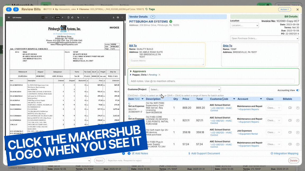
Task: Toggle the Accounting View switch
Action: (298, 90)
